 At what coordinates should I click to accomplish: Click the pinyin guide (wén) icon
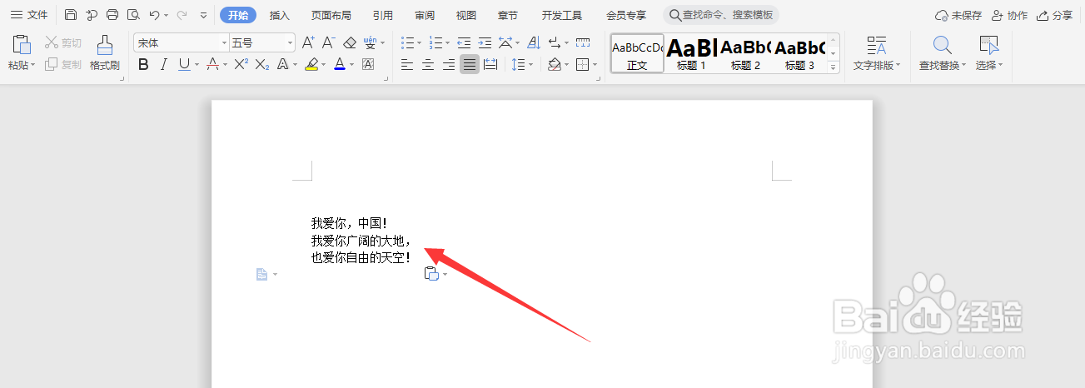pyautogui.click(x=371, y=42)
